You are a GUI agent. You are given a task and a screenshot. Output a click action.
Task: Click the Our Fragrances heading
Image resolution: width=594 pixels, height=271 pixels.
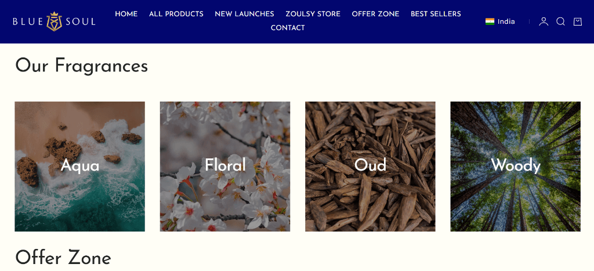coord(81,66)
